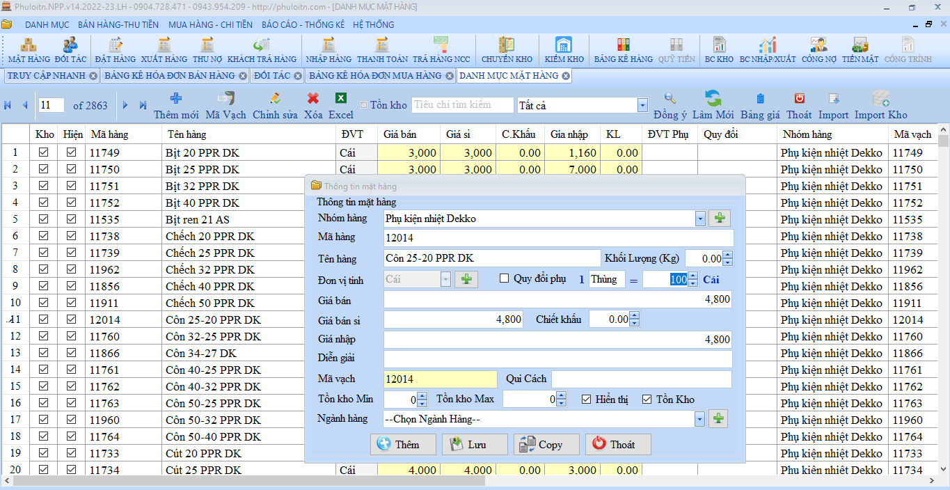Add new Nhóm hàng with plus button
Screen dimensions: 950x490
[719, 219]
